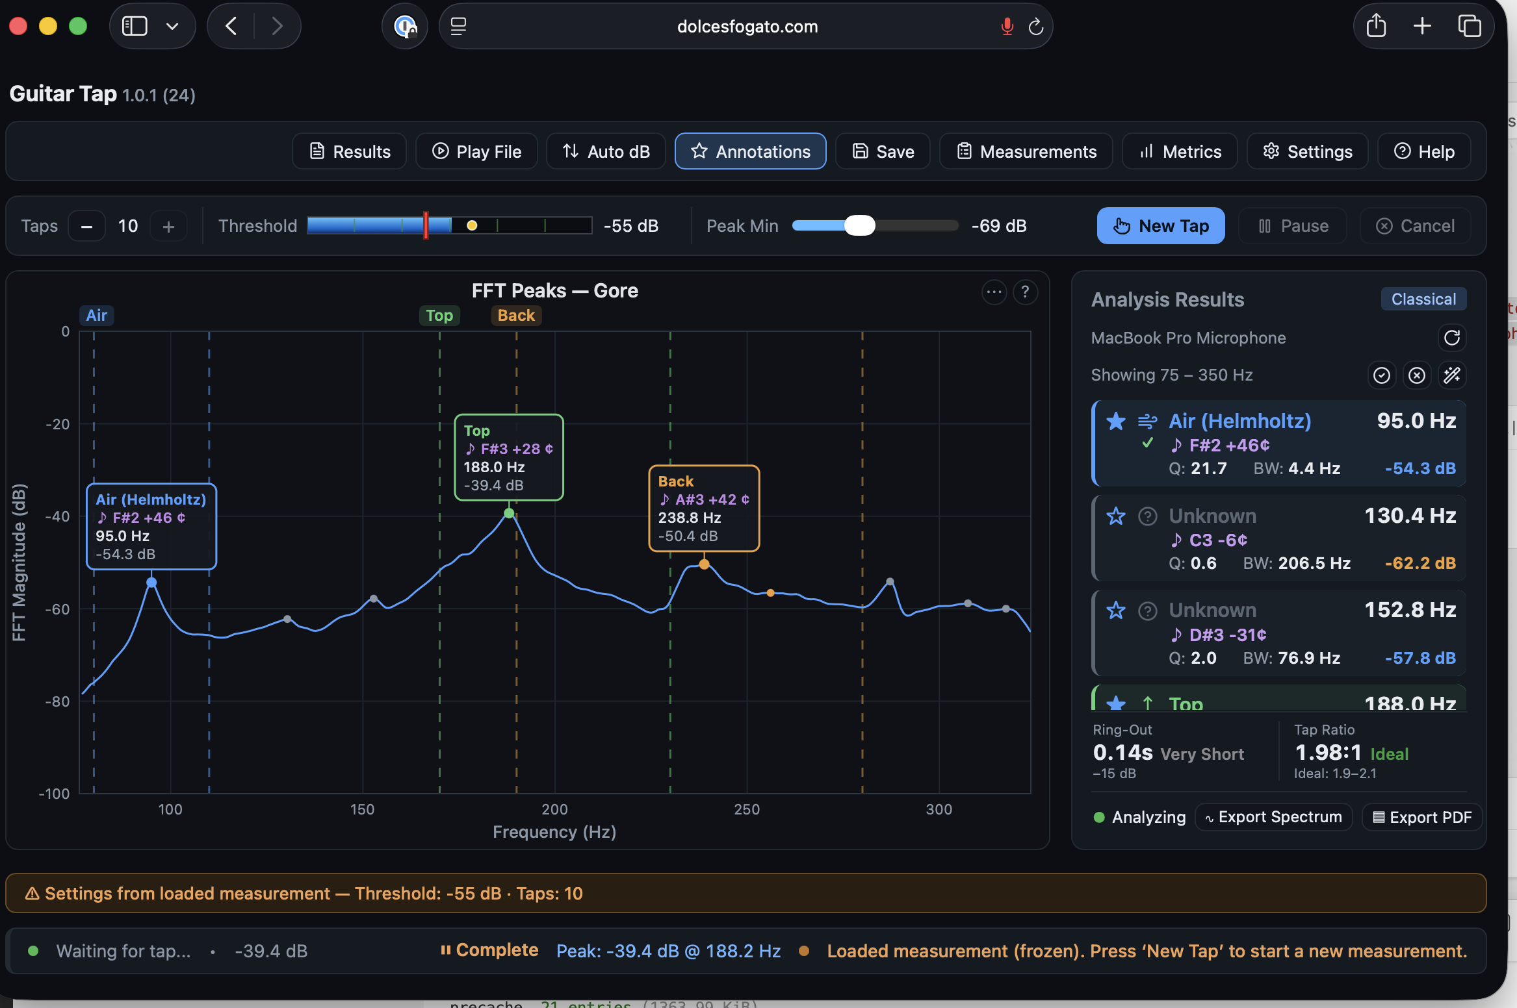Open the Results panel
Screen dimensions: 1517x1008
[x=350, y=151]
